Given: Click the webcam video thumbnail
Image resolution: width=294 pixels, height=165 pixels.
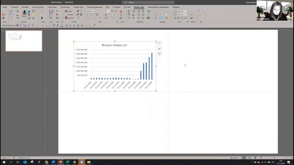Looking at the screenshot, I should pos(275,10).
